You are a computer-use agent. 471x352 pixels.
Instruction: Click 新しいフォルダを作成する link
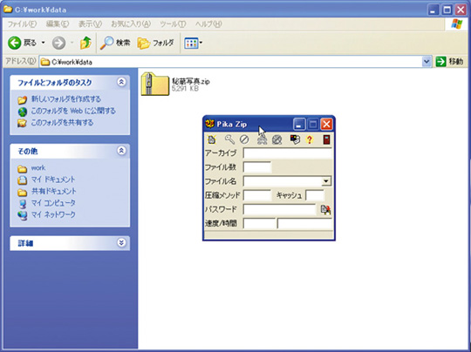pos(66,99)
